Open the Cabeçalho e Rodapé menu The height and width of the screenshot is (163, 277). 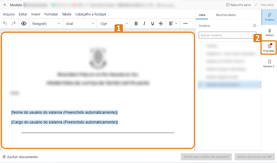(90, 14)
